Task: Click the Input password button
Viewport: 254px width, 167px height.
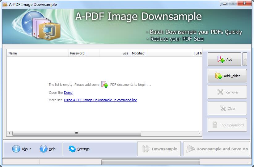Action: pyautogui.click(x=227, y=125)
